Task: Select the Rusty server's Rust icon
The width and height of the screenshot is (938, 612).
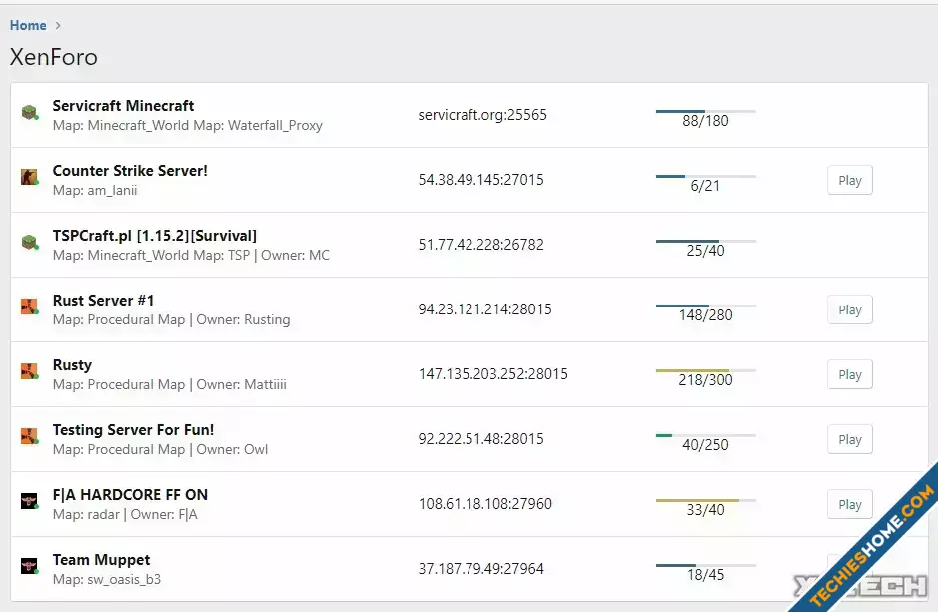Action: click(30, 371)
